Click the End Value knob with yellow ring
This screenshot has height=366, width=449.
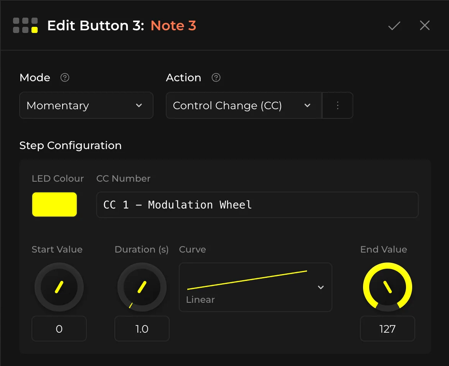pos(387,287)
